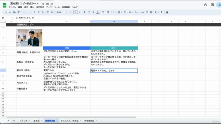Screen dimensions: 221x124
Task: Toggle strikethrough formatting
Action: coord(93,12)
